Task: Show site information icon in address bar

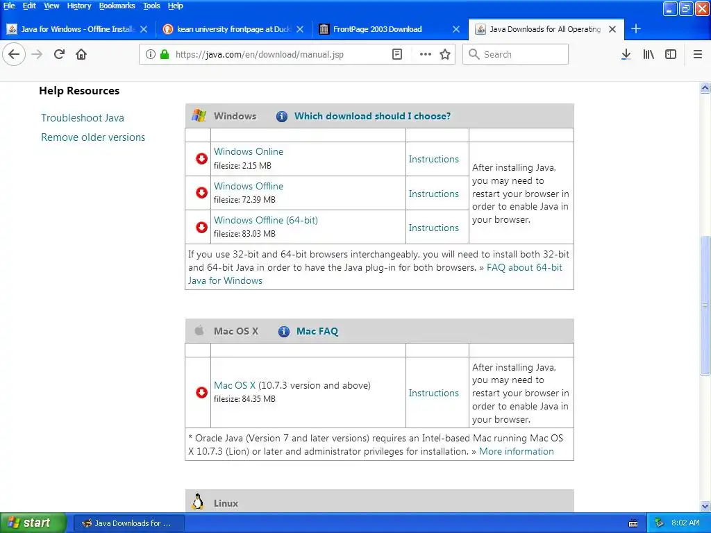Action: click(x=151, y=54)
